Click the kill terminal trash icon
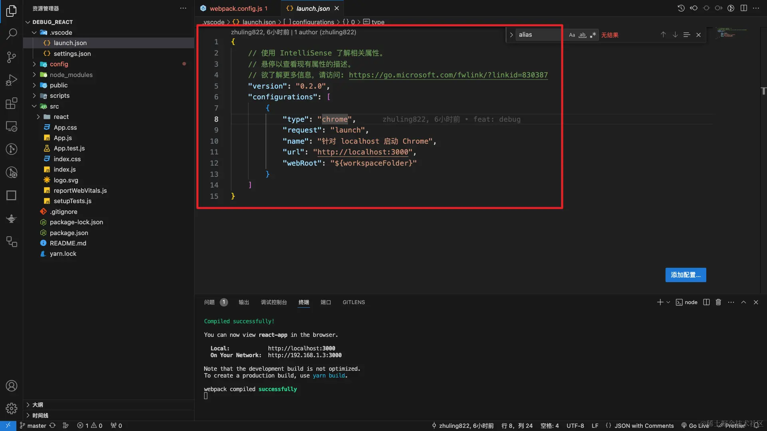The image size is (767, 431). pyautogui.click(x=718, y=302)
